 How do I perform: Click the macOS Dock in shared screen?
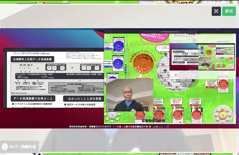tap(119, 127)
